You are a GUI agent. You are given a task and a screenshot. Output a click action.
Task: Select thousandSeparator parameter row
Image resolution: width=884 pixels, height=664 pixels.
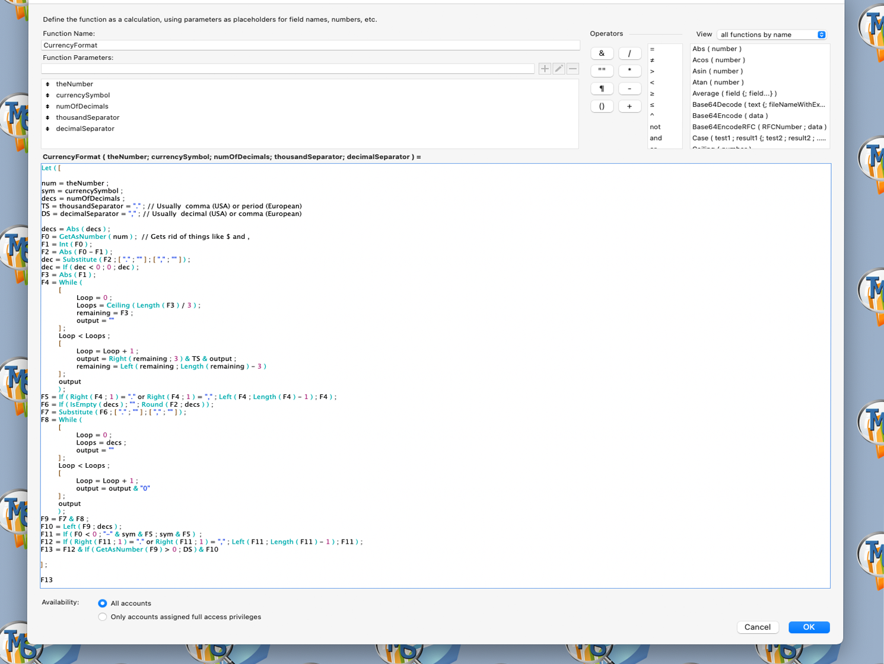point(310,117)
